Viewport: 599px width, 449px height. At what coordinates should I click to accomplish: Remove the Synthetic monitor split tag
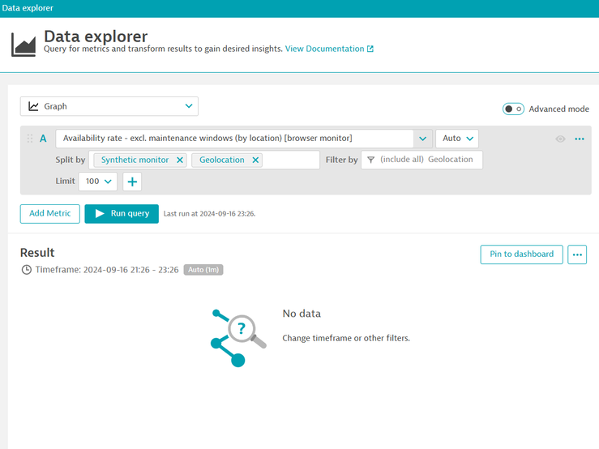coord(180,160)
